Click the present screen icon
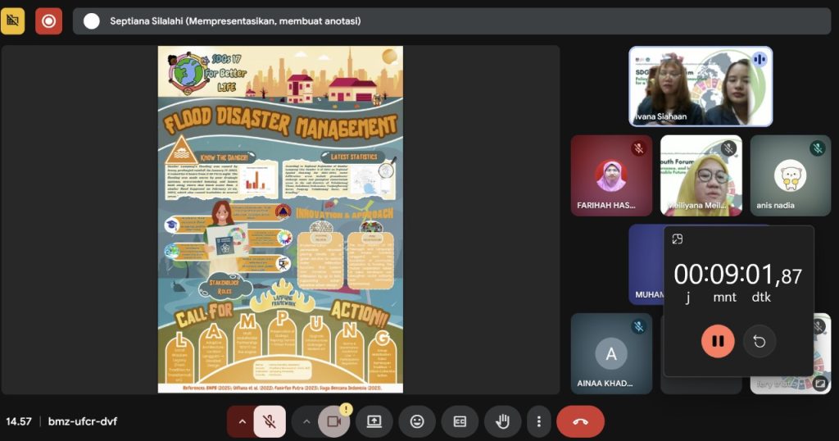 [x=374, y=421]
